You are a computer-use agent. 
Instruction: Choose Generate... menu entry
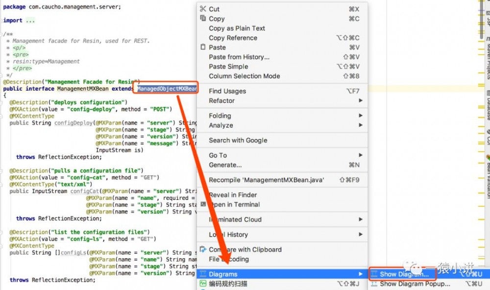point(225,165)
